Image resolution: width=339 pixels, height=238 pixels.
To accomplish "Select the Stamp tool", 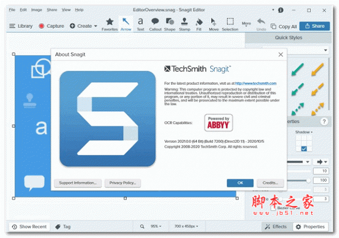I will click(184, 25).
